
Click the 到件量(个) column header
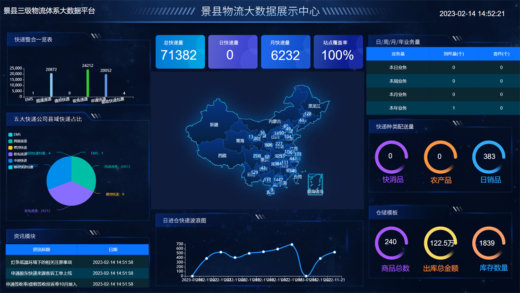[x=453, y=54]
